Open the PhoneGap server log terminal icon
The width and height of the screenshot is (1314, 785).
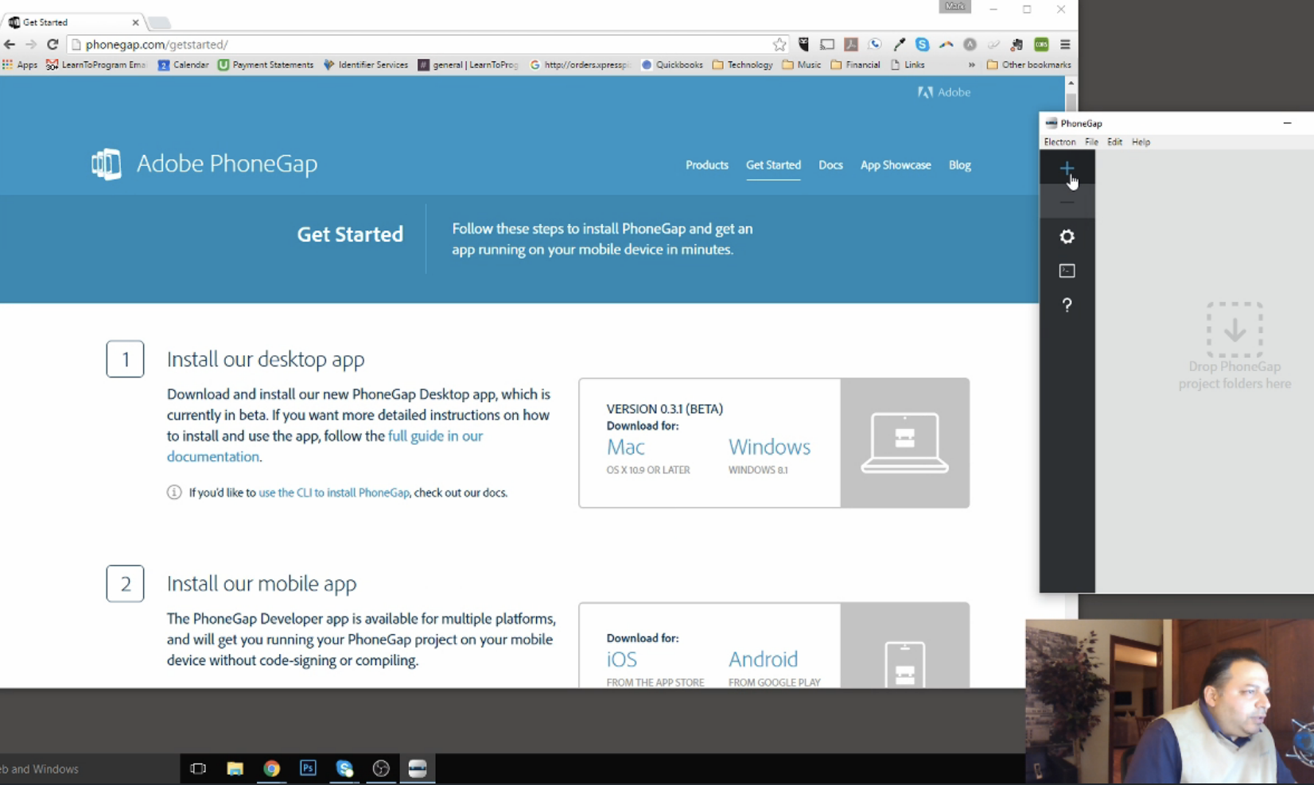pyautogui.click(x=1067, y=271)
